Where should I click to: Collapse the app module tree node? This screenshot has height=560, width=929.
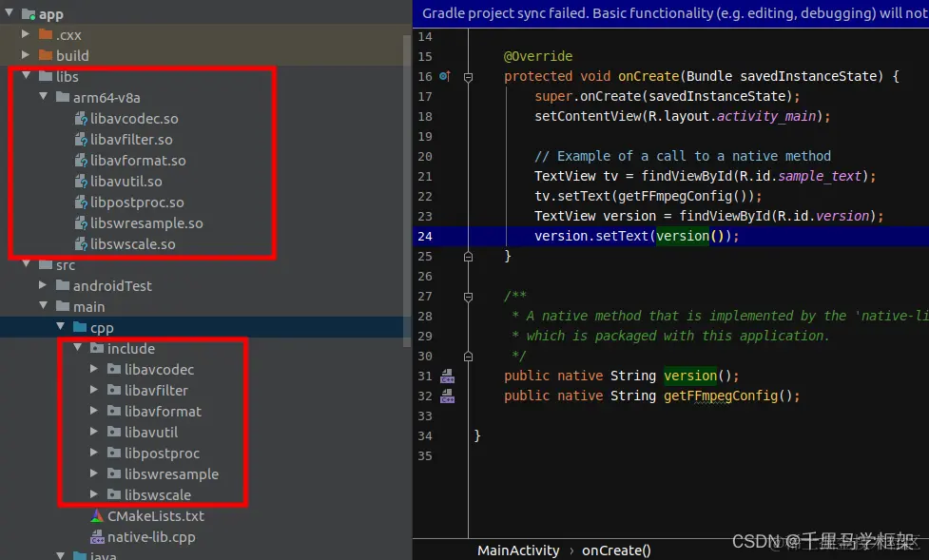coord(9,11)
